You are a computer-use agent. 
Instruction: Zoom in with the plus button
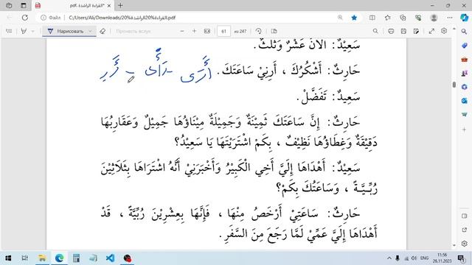195,31
